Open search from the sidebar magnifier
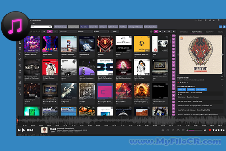226x151 pixels. (20, 93)
